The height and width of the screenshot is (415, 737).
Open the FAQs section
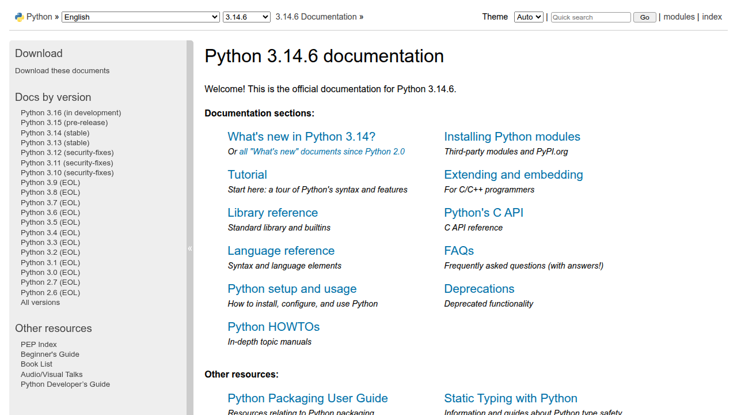pyautogui.click(x=459, y=251)
